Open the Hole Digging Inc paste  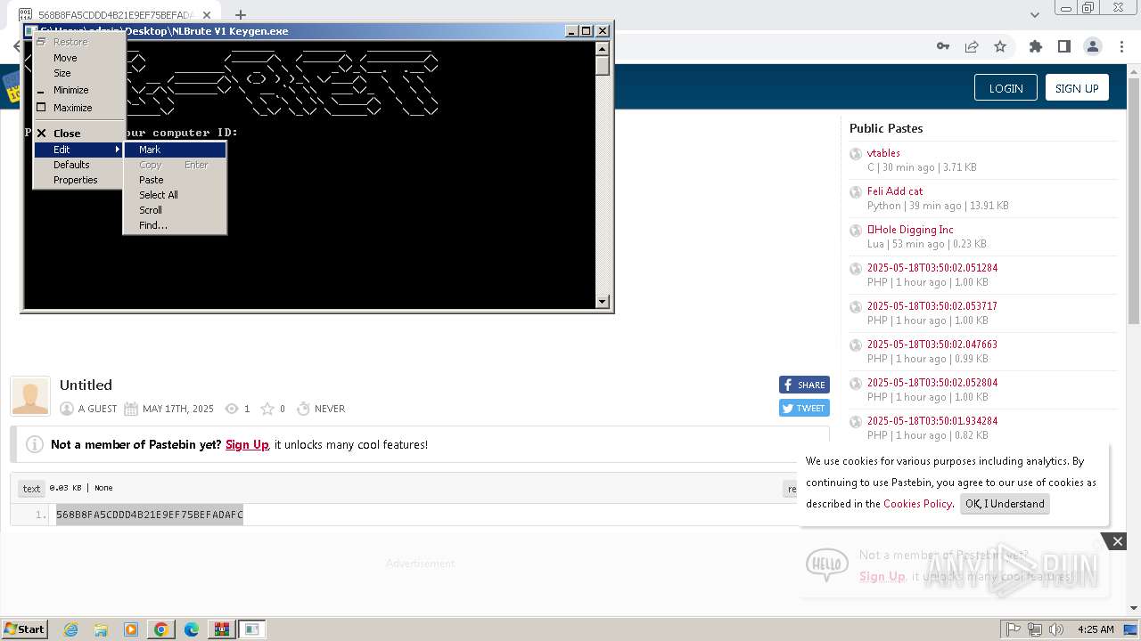click(x=910, y=230)
